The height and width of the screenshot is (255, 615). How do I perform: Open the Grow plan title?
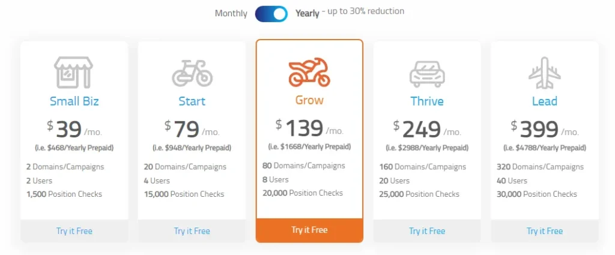[309, 100]
